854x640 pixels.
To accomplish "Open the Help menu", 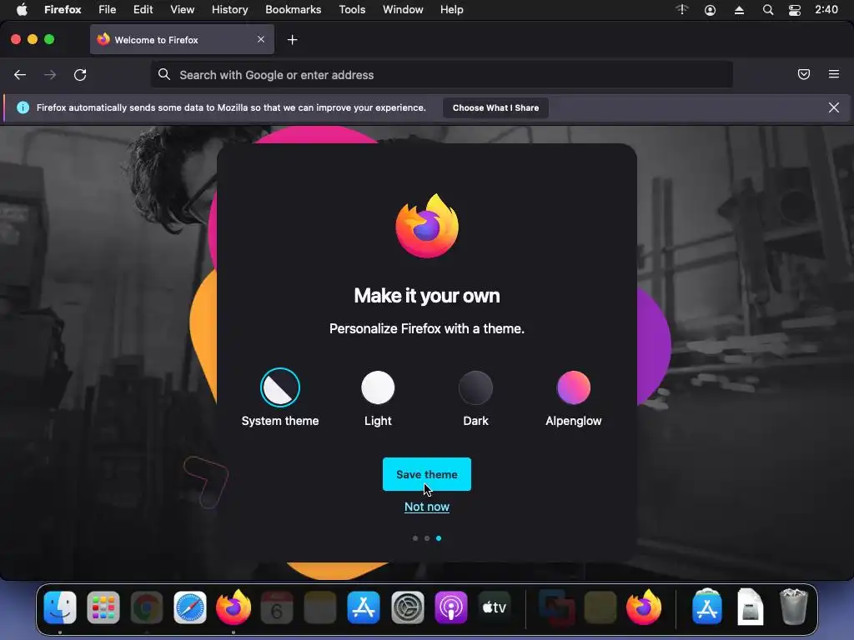I will (x=451, y=10).
